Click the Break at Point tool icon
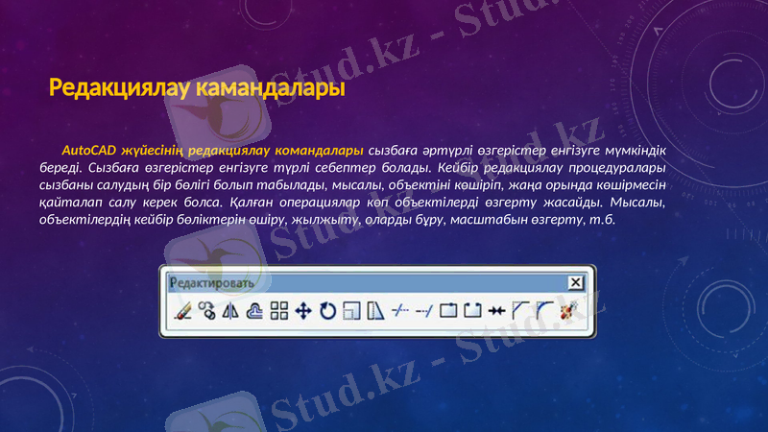Screen dimensions: 768x432 point(448,310)
